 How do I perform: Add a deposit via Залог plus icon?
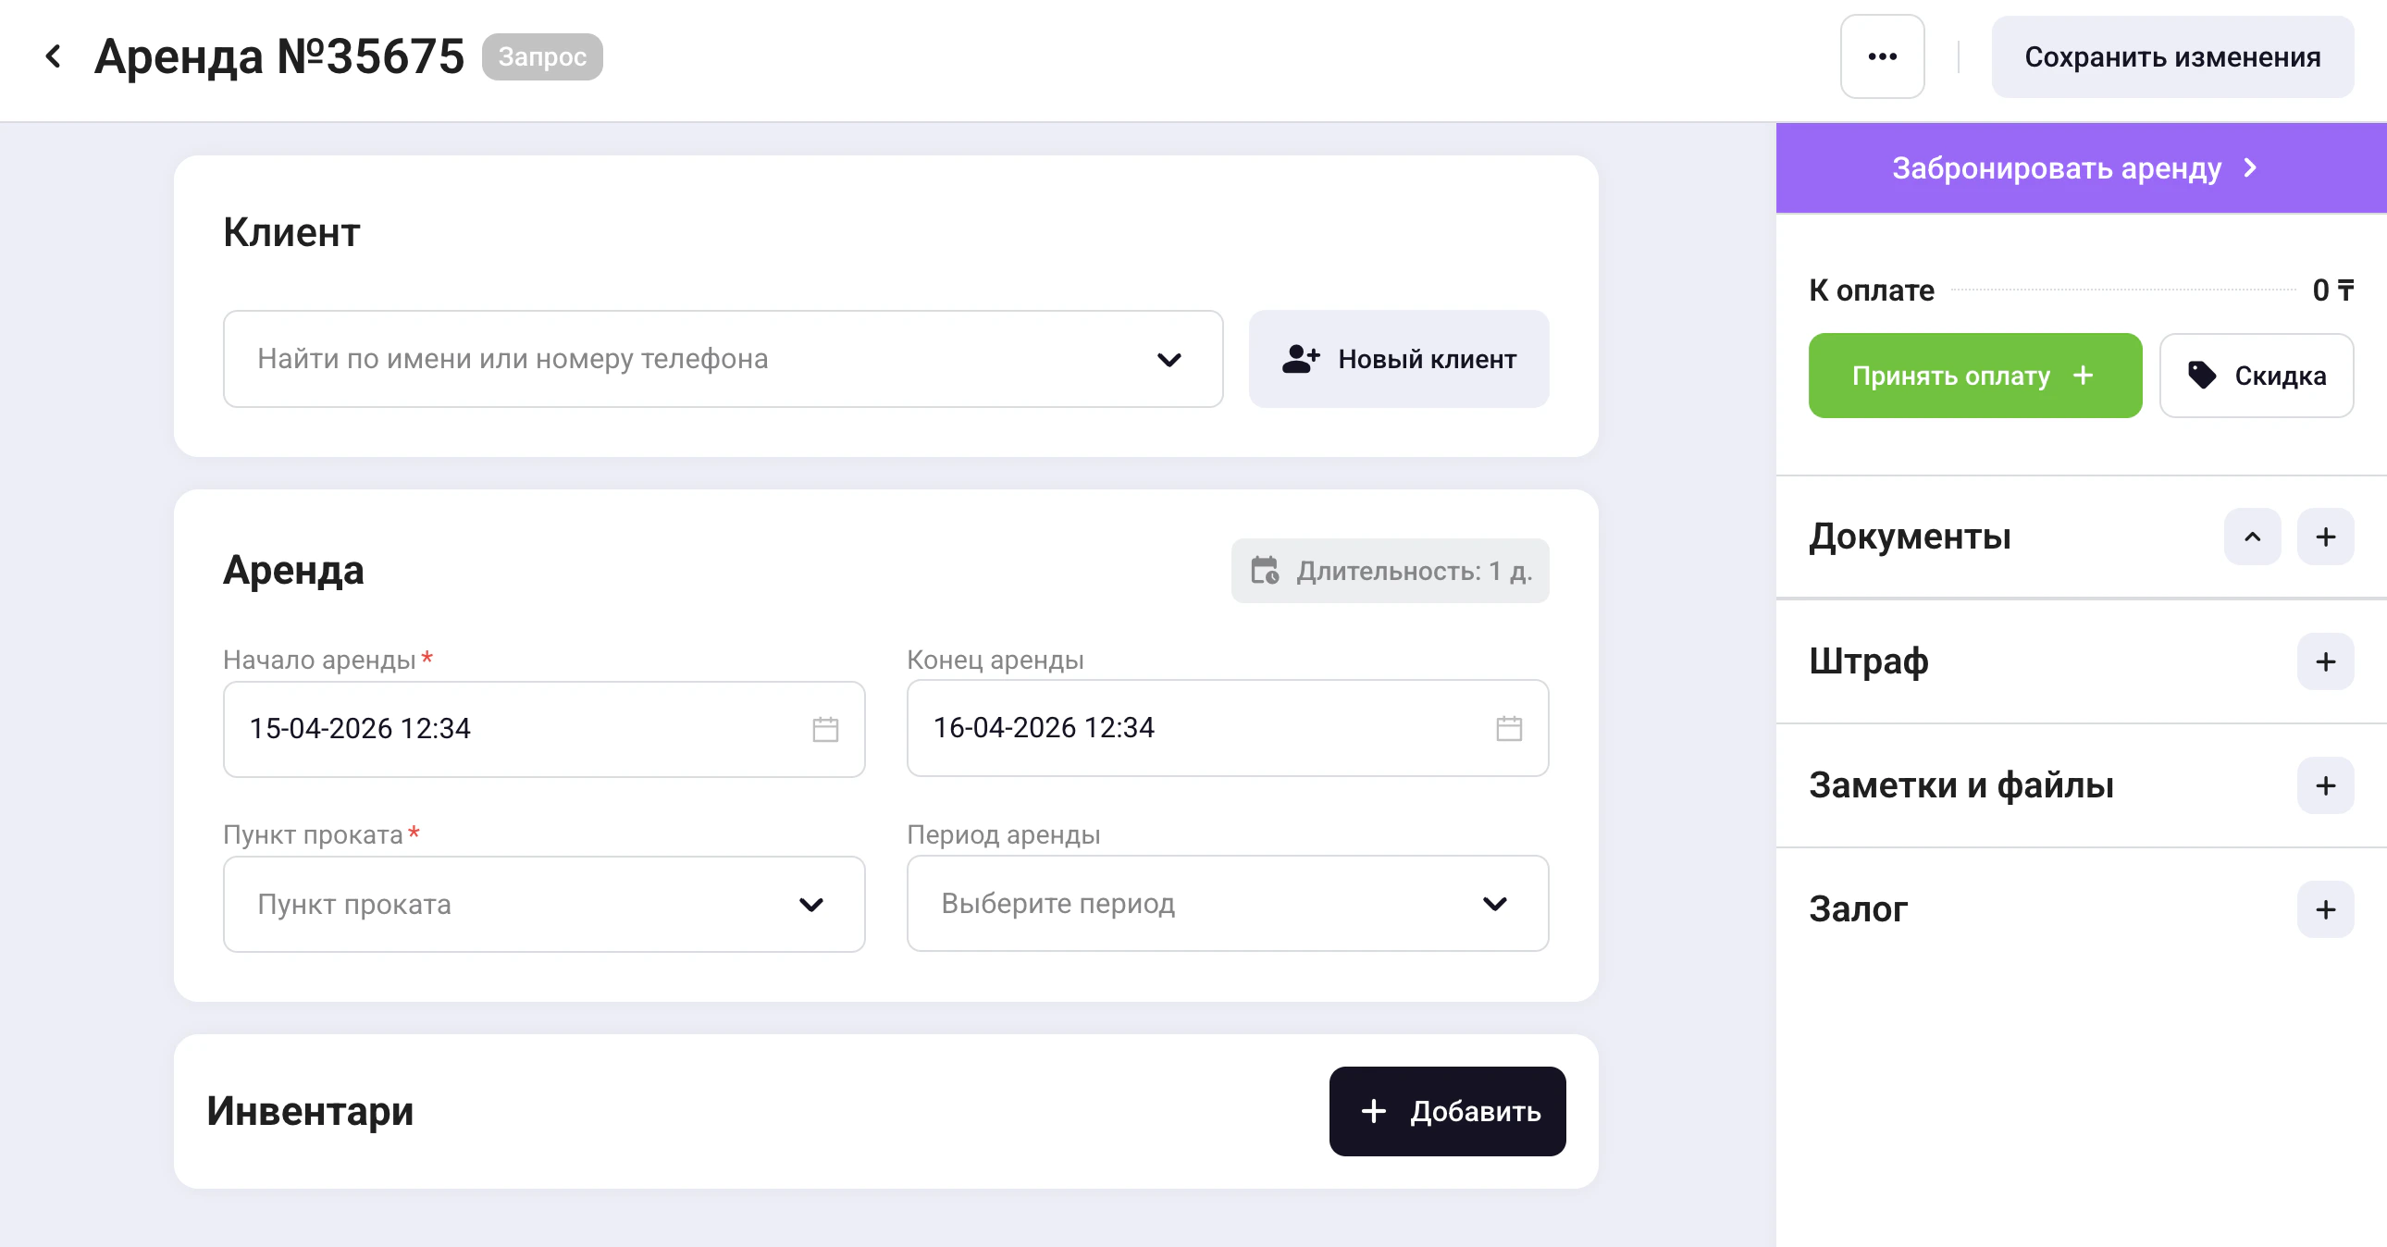pos(2325,909)
